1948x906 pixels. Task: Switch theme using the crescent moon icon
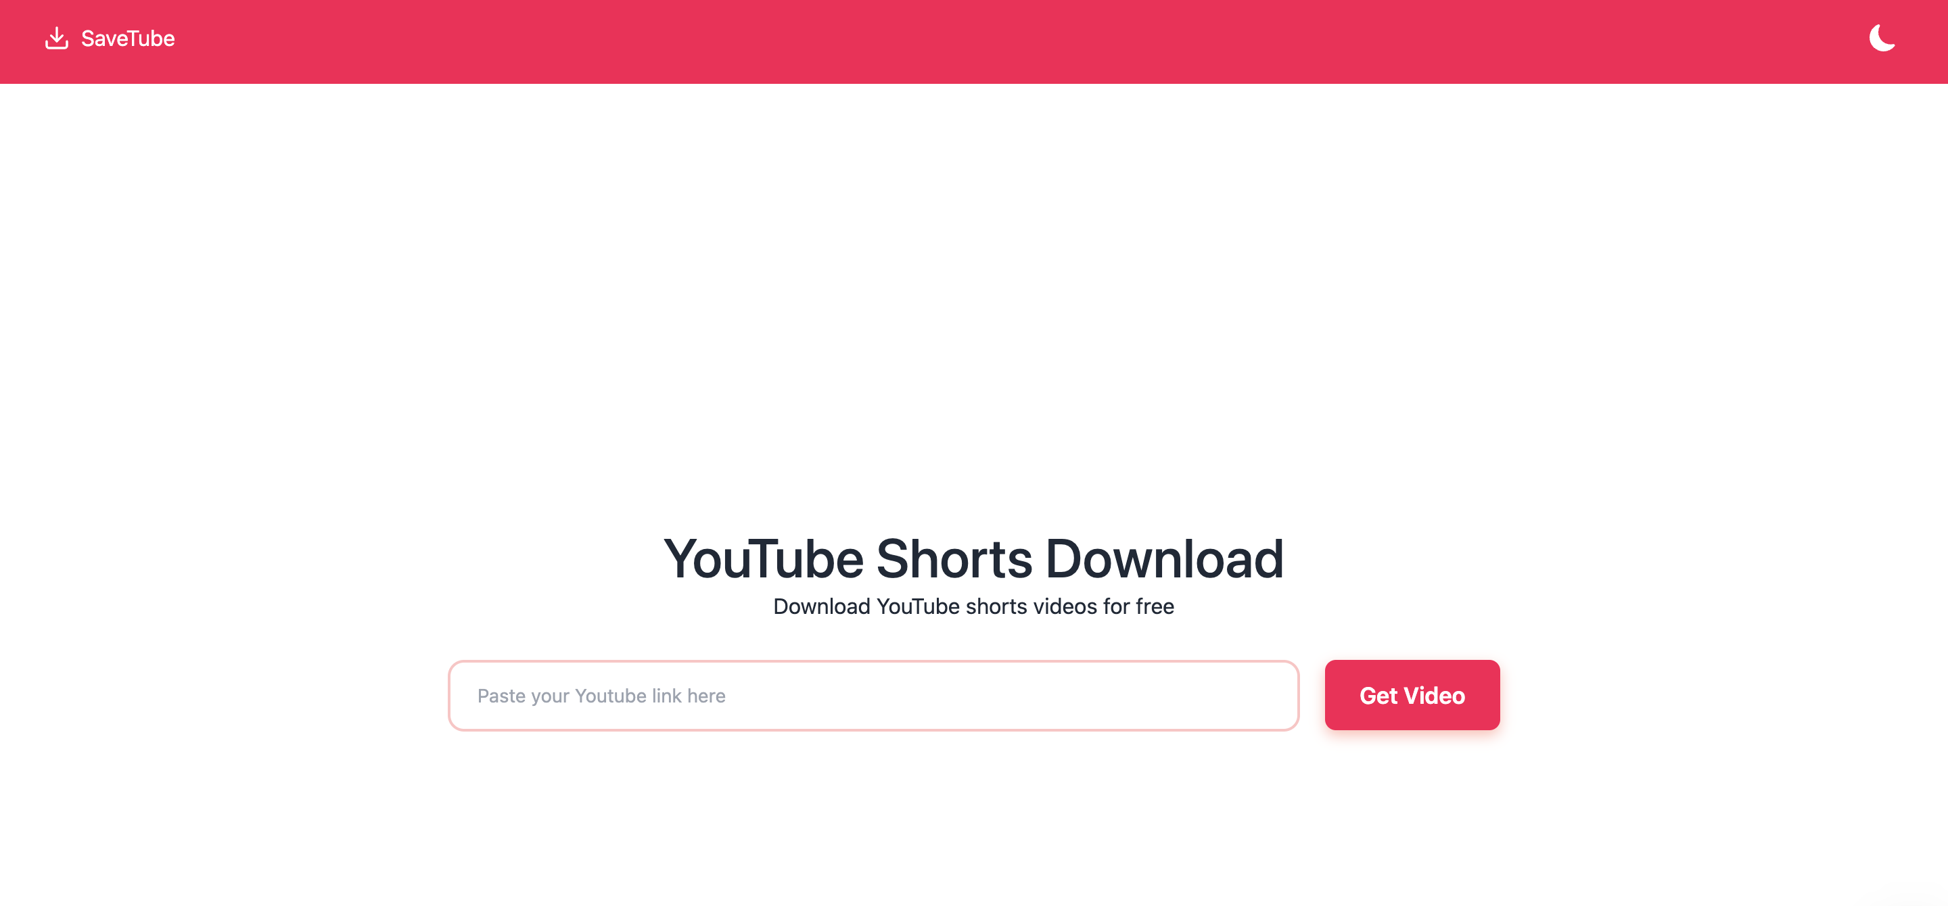coord(1882,38)
